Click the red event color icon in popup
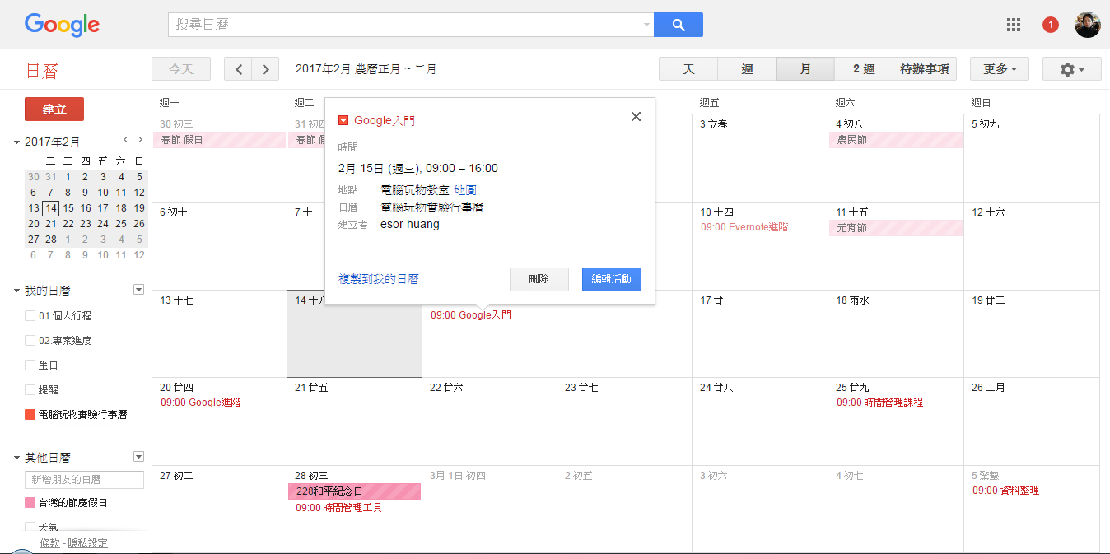Viewport: 1110px width, 554px height. click(x=343, y=121)
